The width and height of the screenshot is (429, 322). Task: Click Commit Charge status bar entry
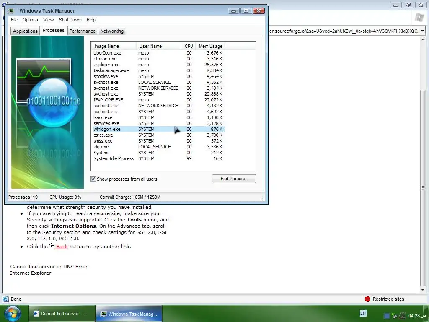[x=130, y=197]
